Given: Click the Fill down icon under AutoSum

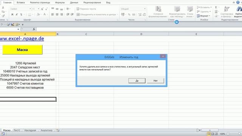Looking at the screenshot, I should coord(216,12).
